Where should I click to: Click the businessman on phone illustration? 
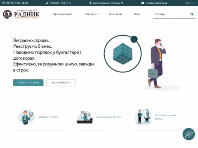157,63
